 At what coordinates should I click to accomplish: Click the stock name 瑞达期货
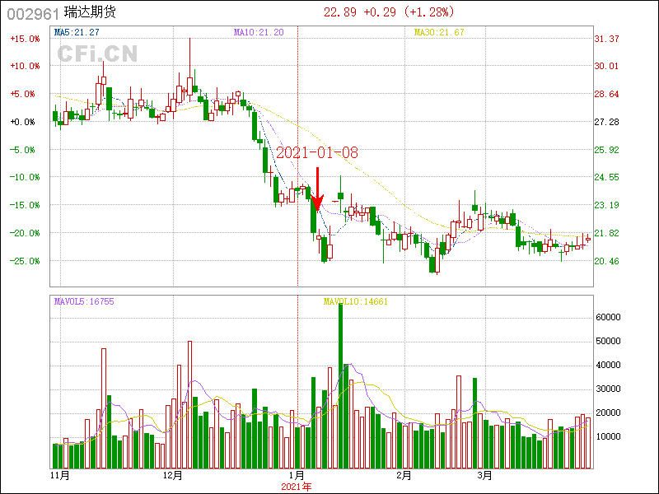pos(90,13)
